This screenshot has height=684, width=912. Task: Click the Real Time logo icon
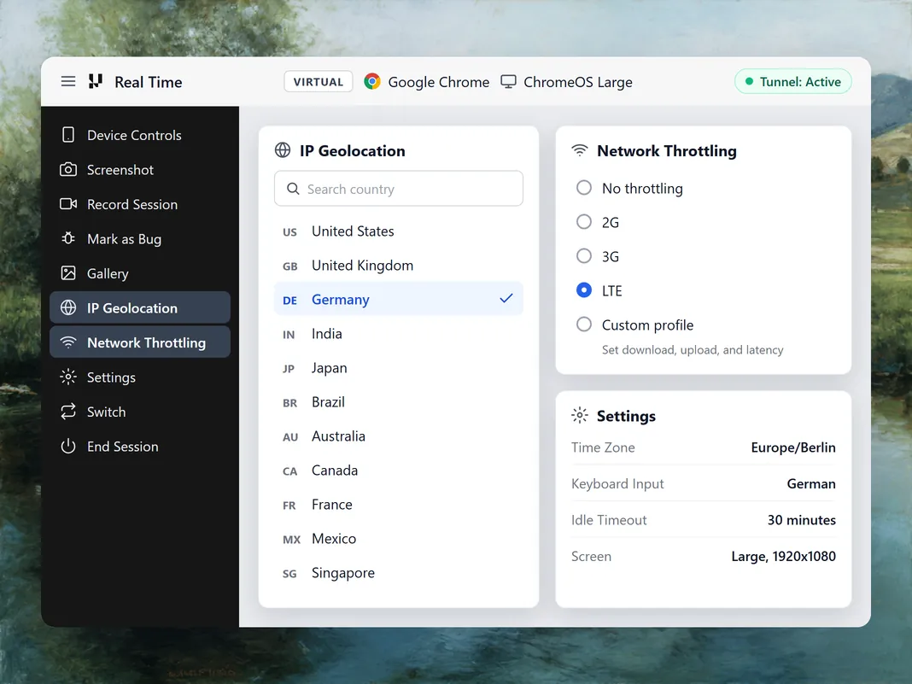(96, 81)
